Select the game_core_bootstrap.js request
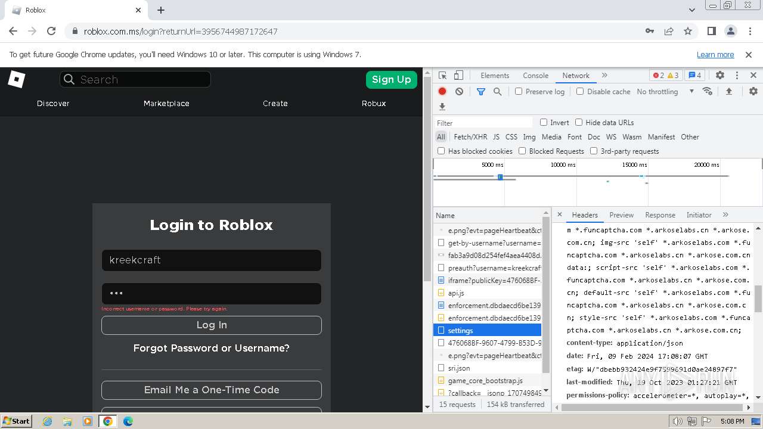763x429 pixels. click(488, 381)
